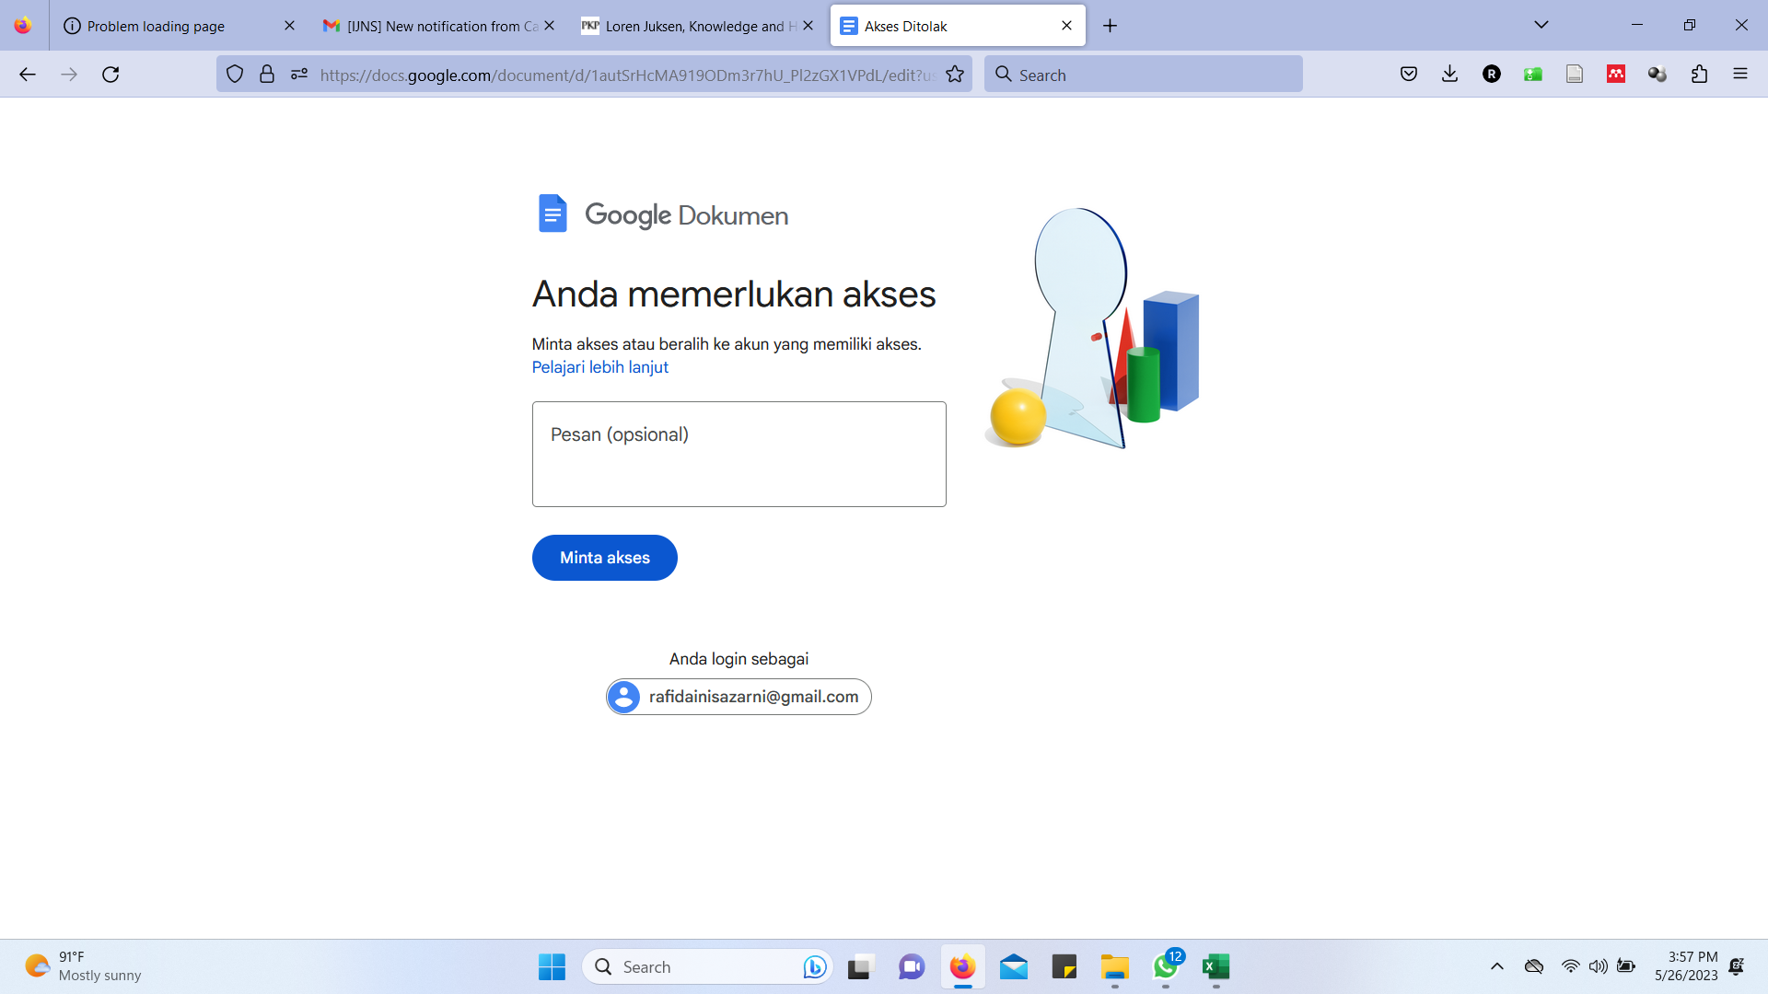Open Excel from the taskbar

[x=1216, y=967]
